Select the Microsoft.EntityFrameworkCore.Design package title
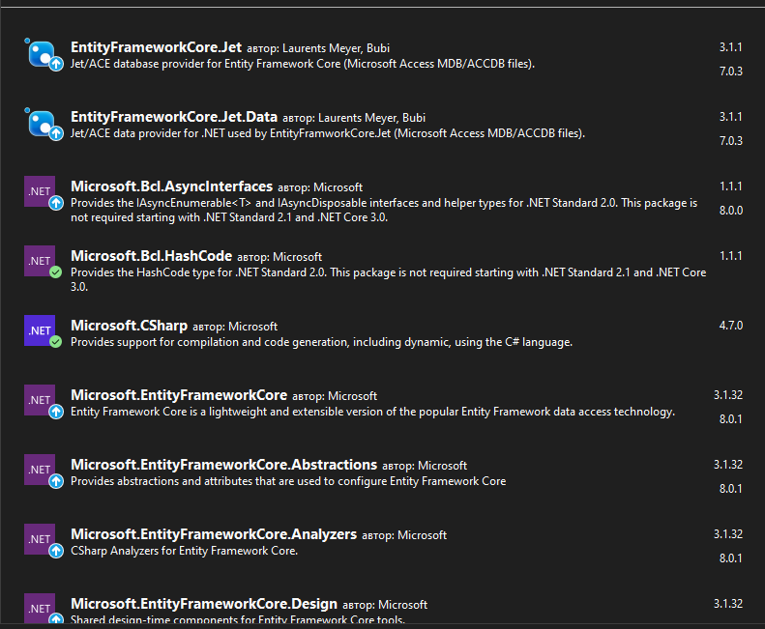765x629 pixels. [204, 604]
